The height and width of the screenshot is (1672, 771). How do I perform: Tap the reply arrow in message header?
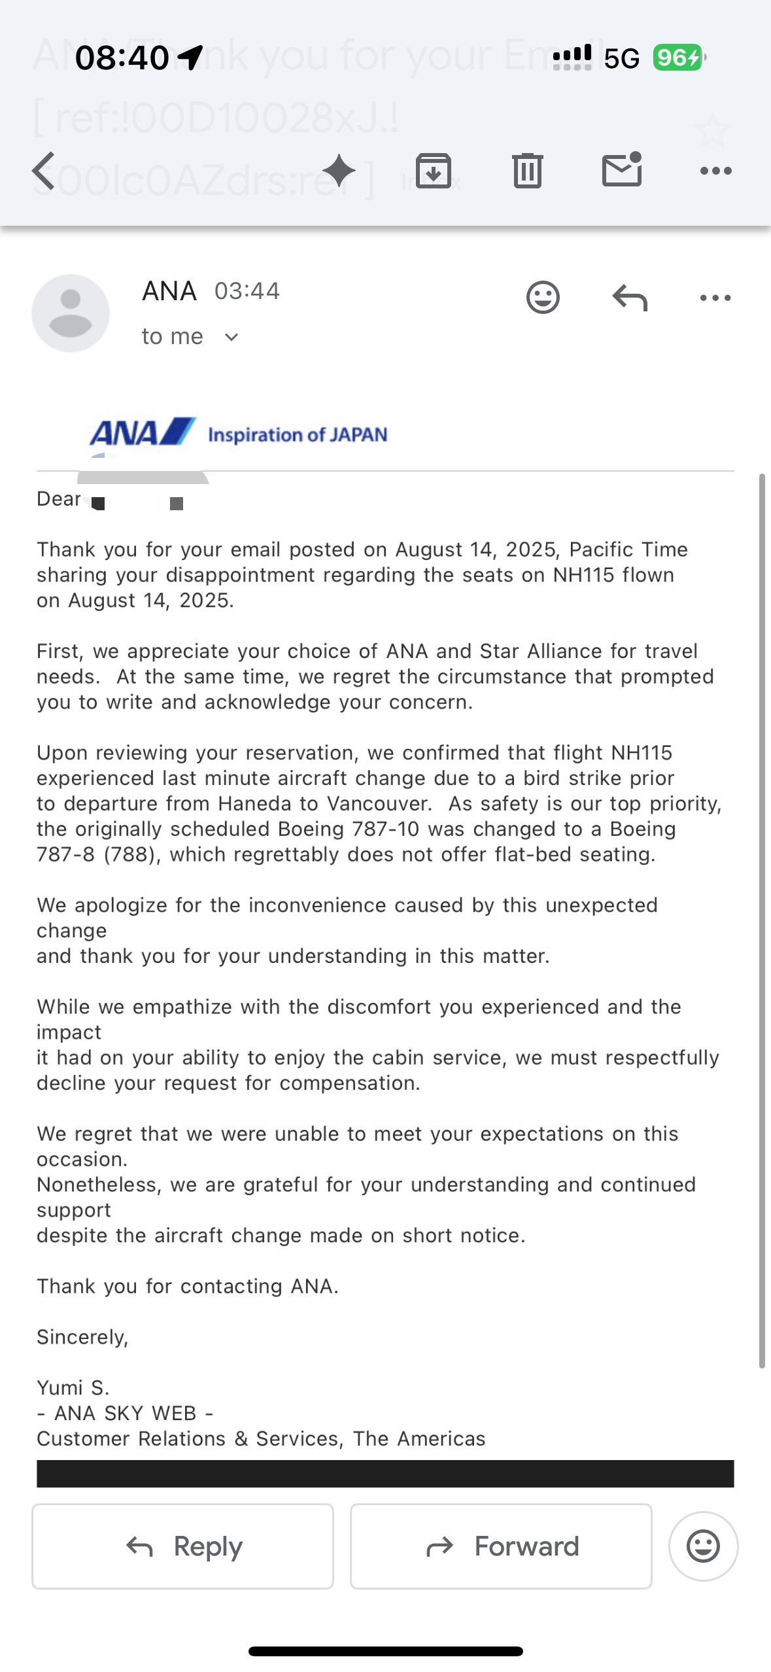[629, 298]
